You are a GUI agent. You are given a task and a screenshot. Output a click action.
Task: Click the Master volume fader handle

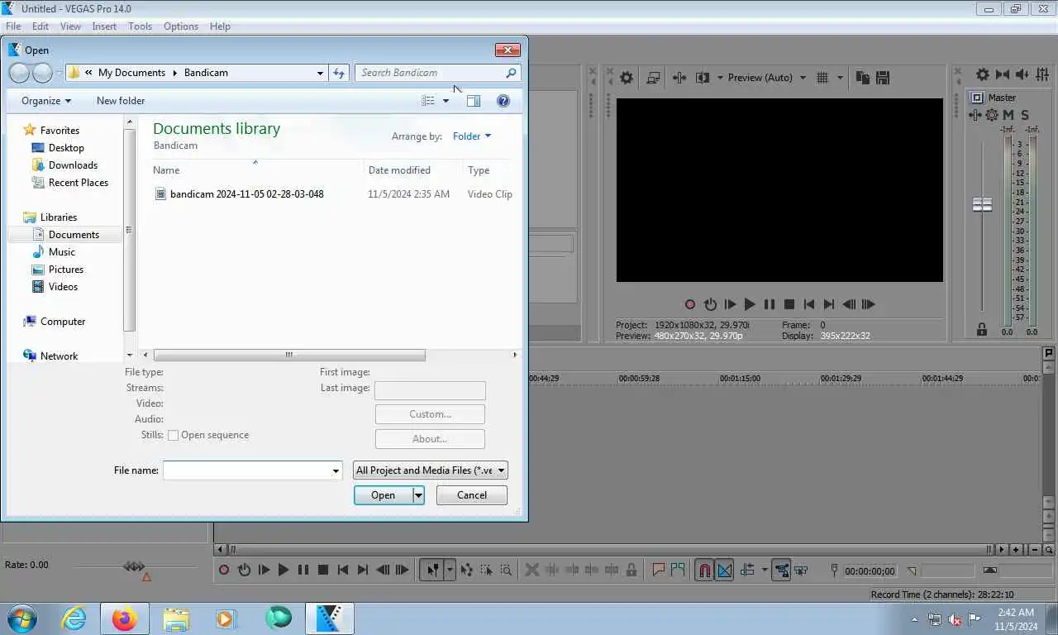(982, 204)
